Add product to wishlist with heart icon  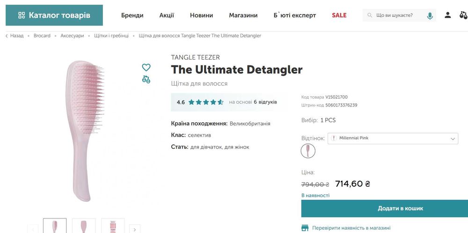coord(146,67)
